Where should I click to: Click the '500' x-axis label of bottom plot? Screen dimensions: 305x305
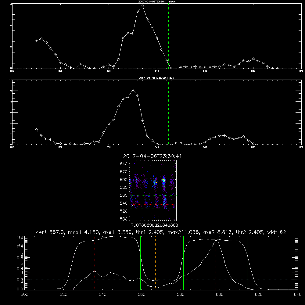tap(24, 295)
